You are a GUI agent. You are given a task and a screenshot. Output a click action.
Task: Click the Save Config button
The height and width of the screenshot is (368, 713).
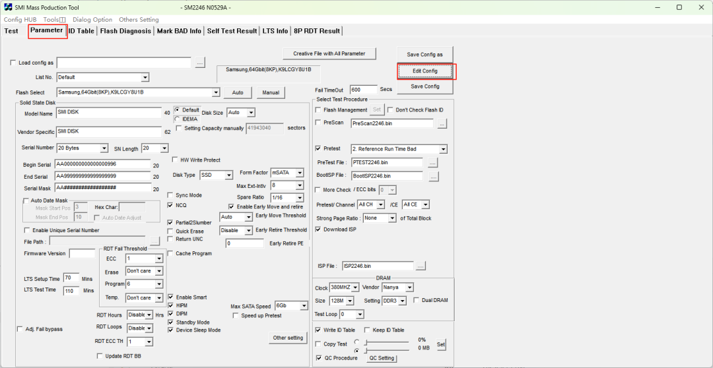pyautogui.click(x=424, y=86)
